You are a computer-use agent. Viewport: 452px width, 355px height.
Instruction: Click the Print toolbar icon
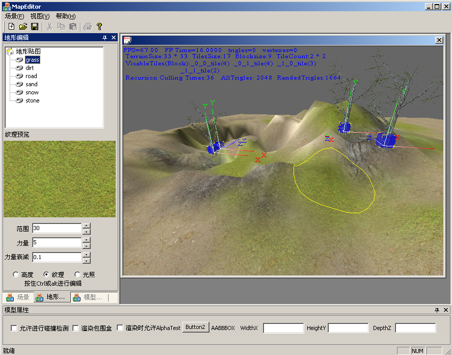coord(88,26)
